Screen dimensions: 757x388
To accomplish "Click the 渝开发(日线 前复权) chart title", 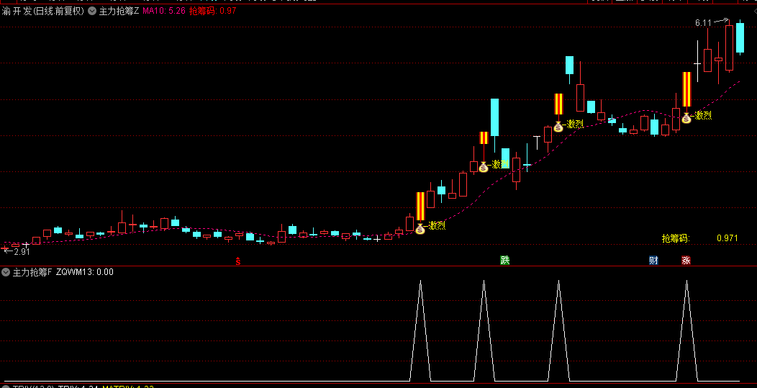I will tap(43, 11).
